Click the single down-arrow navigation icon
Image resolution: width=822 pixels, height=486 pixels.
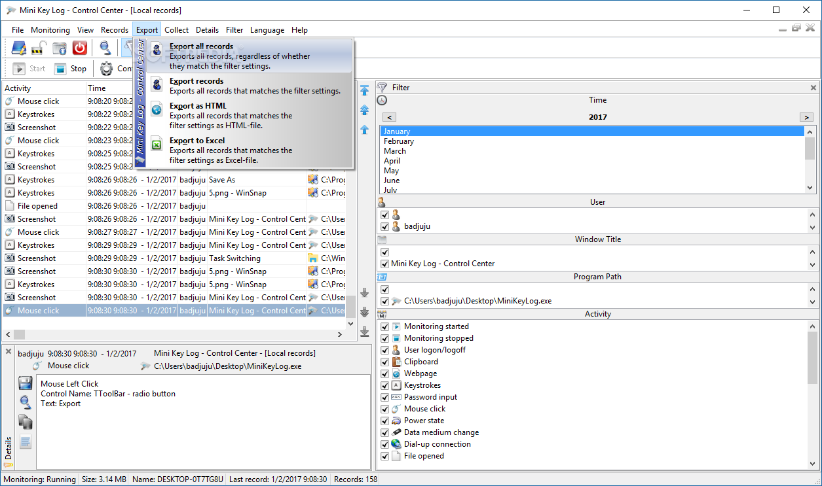[365, 292]
